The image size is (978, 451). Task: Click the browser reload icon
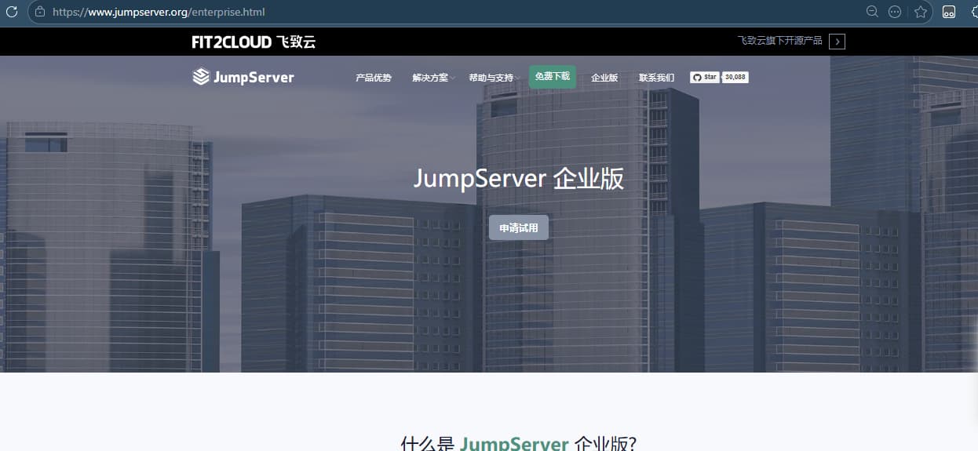(12, 12)
